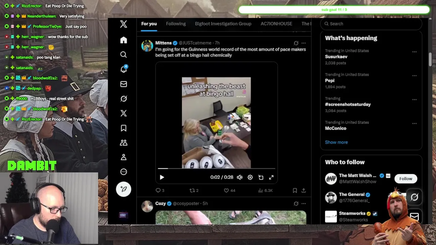Open Mittens display name link
The width and height of the screenshot is (436, 245).
point(163,43)
